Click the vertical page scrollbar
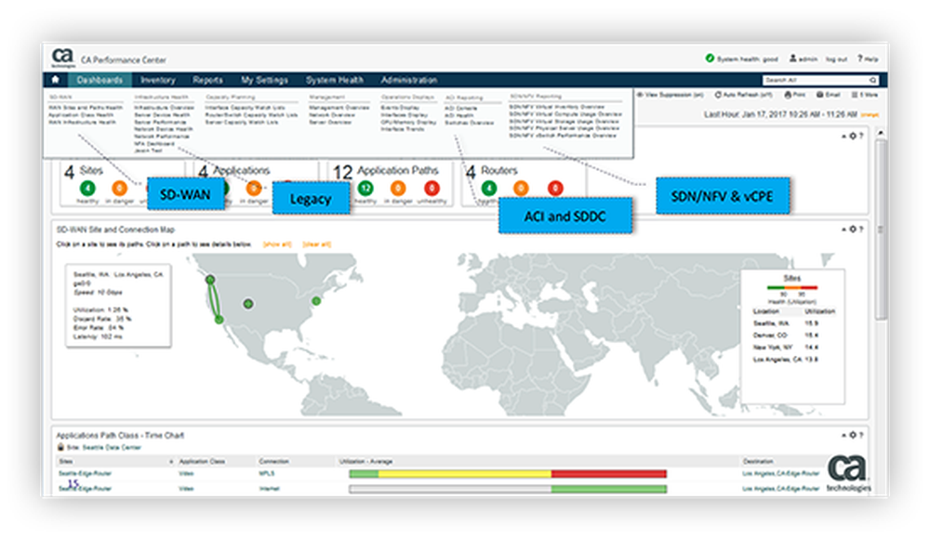 point(882,230)
